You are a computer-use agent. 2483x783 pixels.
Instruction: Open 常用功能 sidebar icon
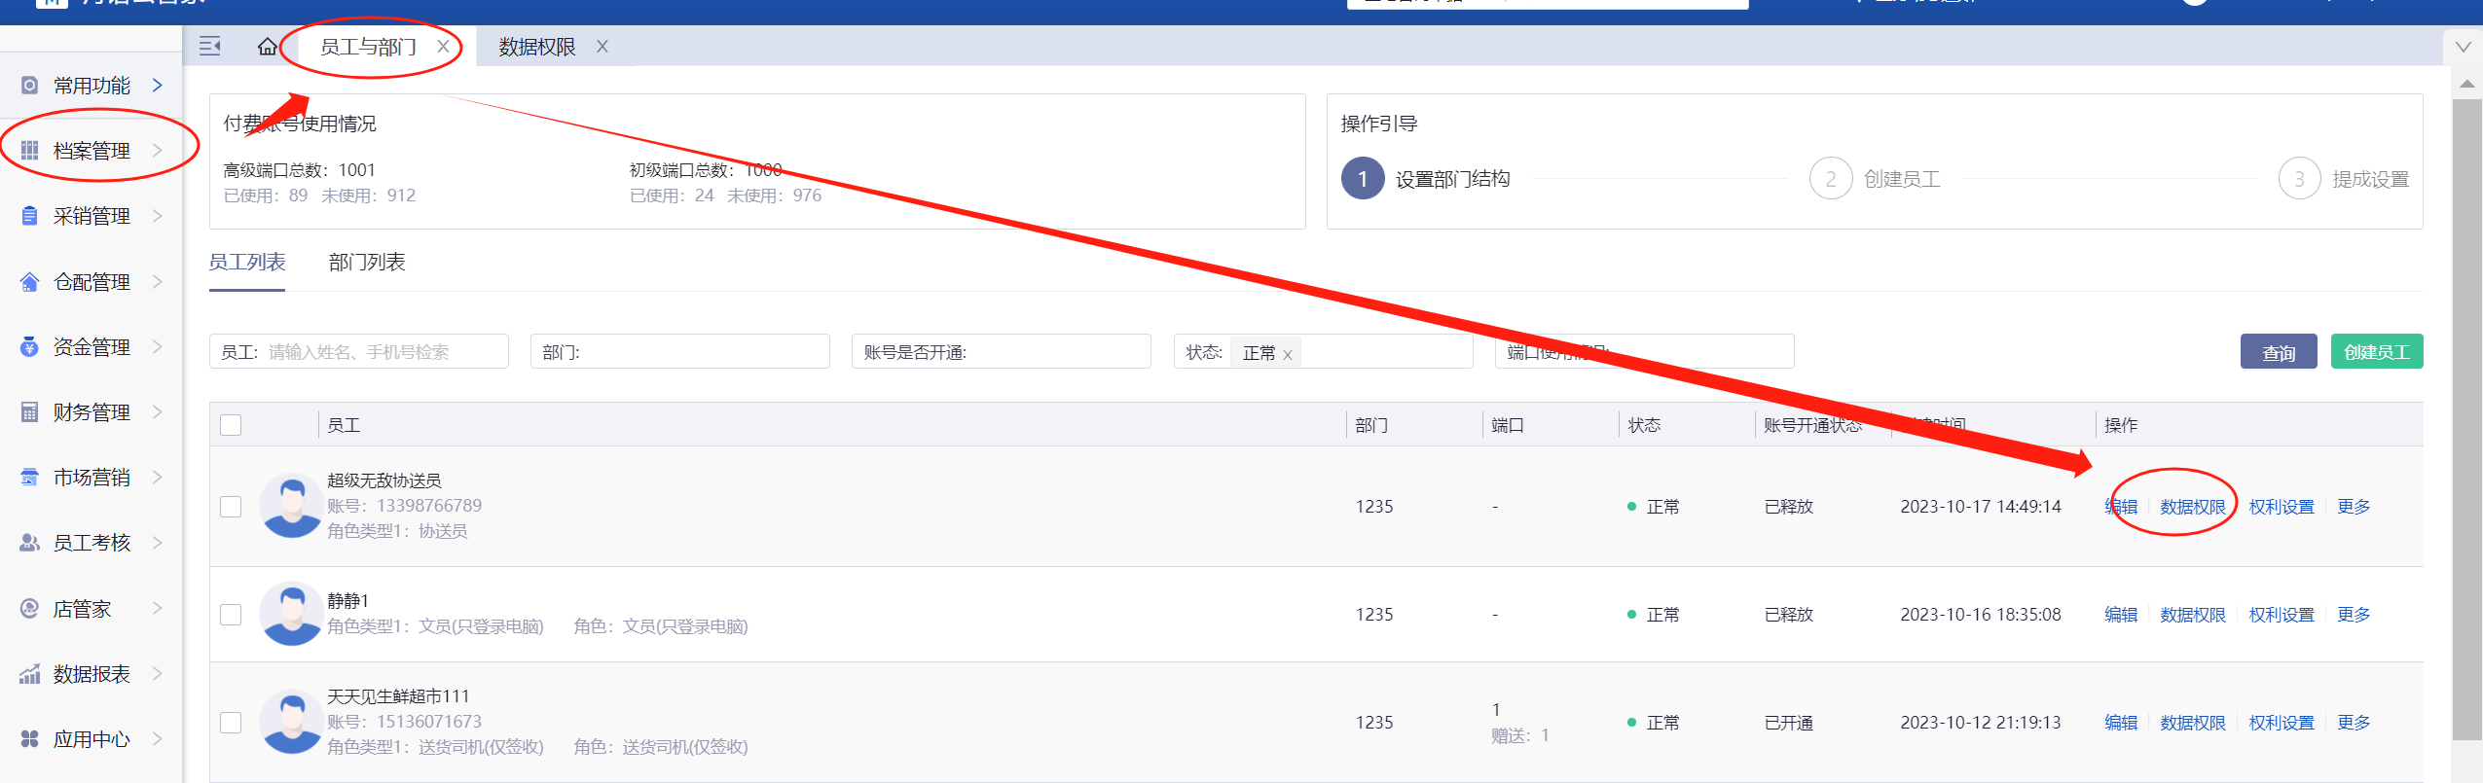30,86
